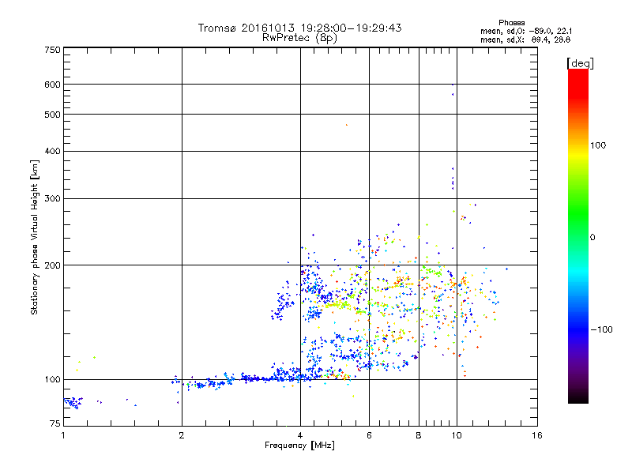Screen dimensions: 632x474
Task: Click the 'Phases' header text
Action: (511, 23)
